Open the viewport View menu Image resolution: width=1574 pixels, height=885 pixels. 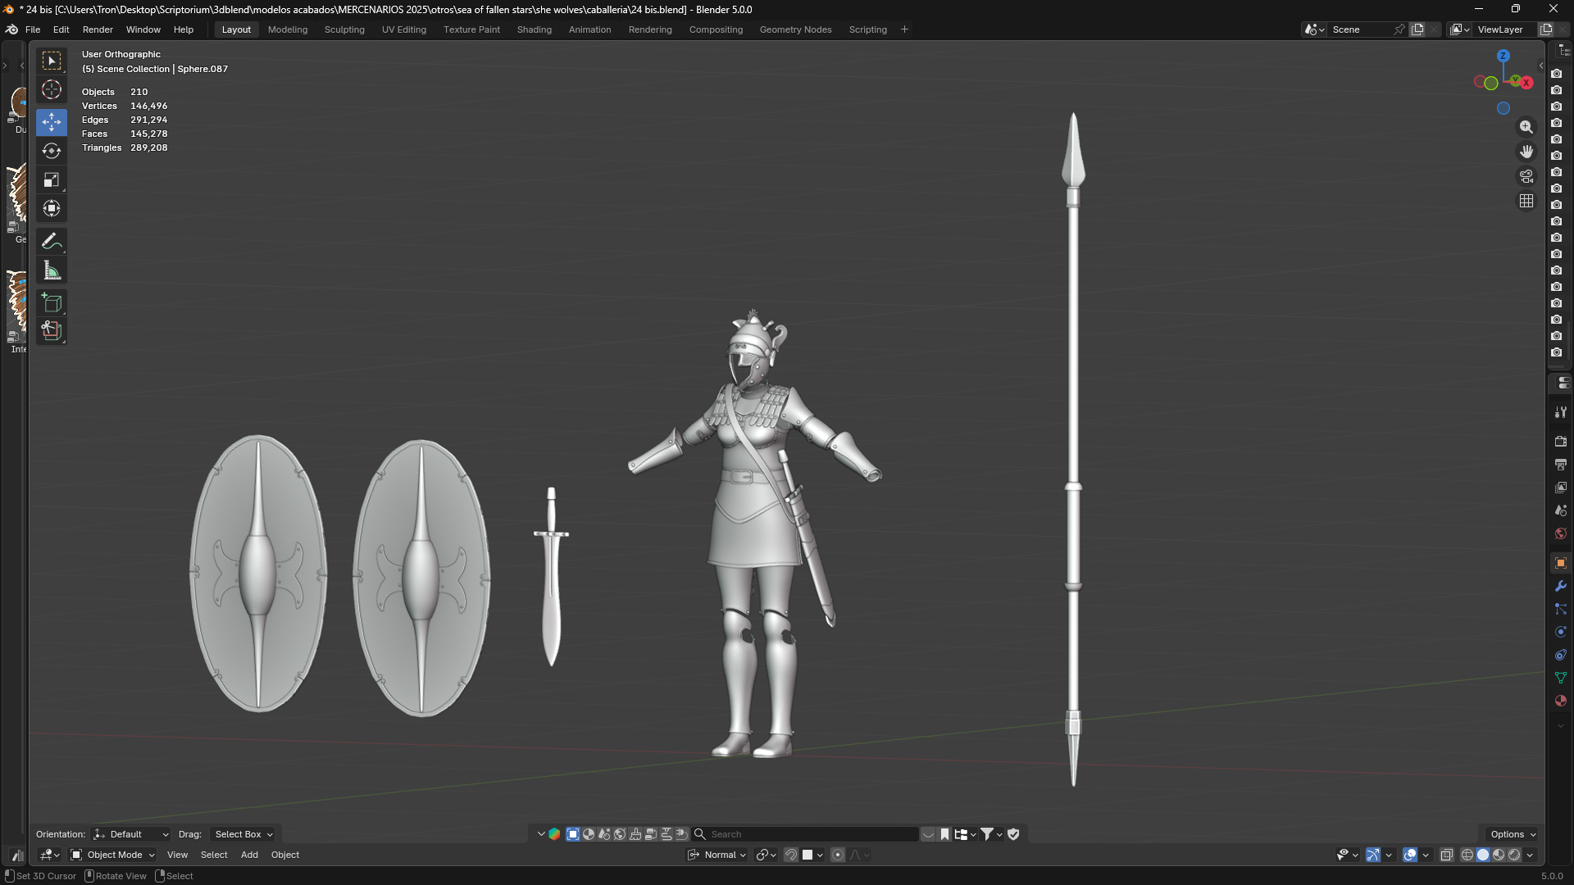pos(177,855)
